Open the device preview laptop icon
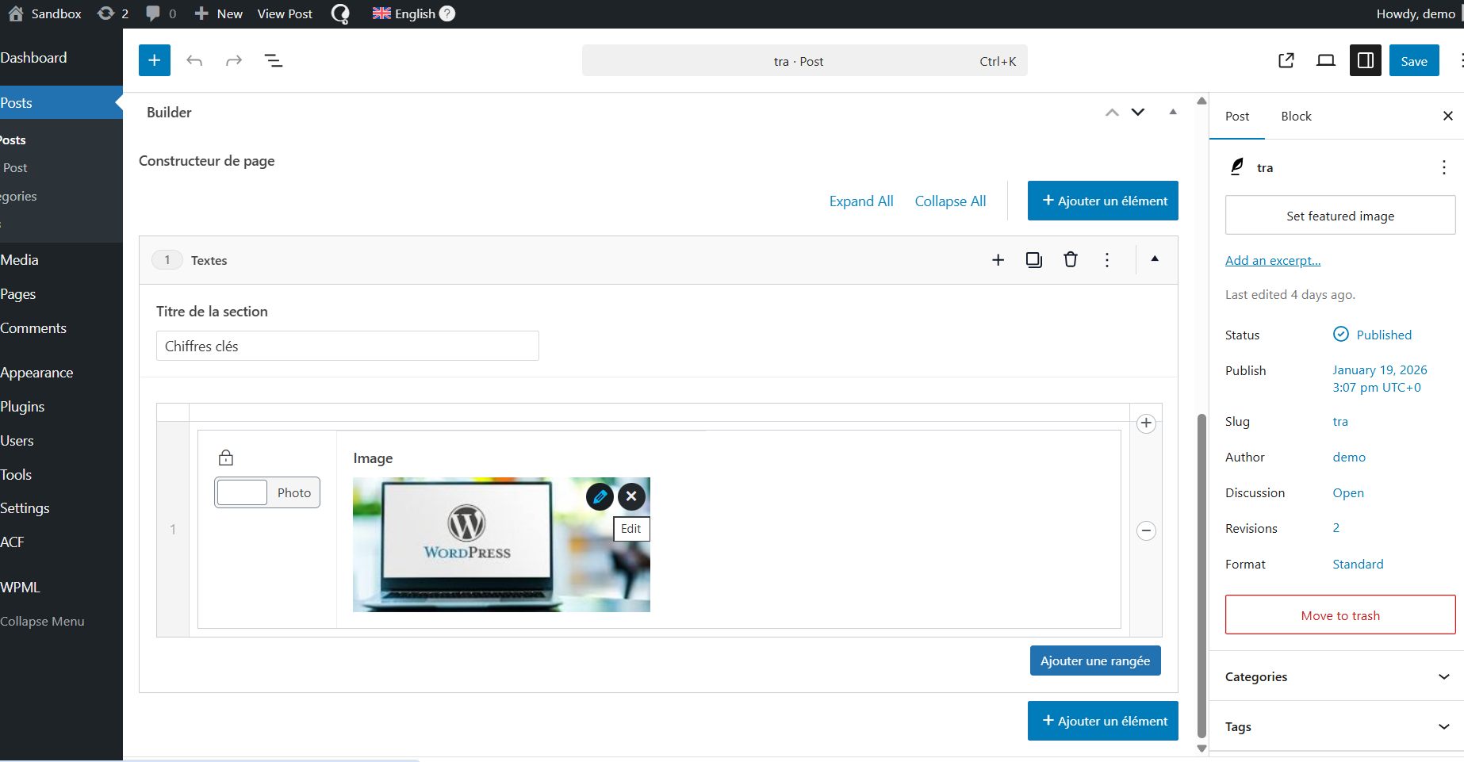Screen dimensions: 1464x762 [1325, 61]
